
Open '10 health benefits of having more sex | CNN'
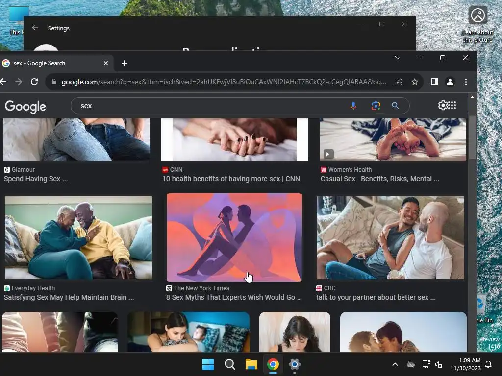click(231, 179)
